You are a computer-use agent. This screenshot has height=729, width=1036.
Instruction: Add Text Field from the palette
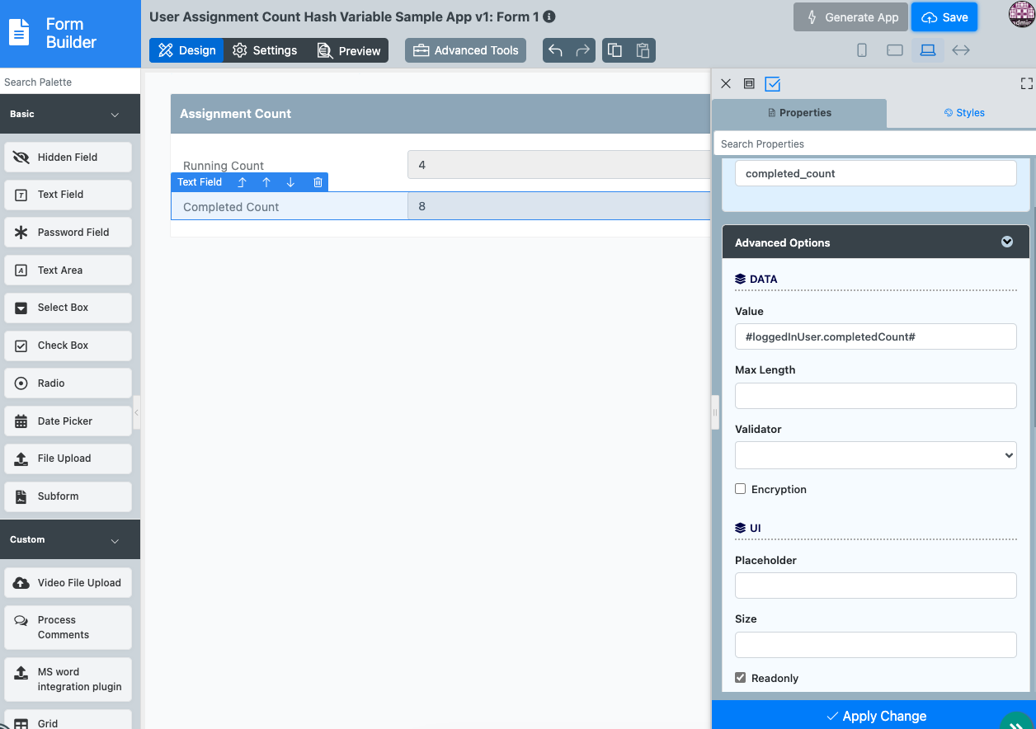[68, 195]
